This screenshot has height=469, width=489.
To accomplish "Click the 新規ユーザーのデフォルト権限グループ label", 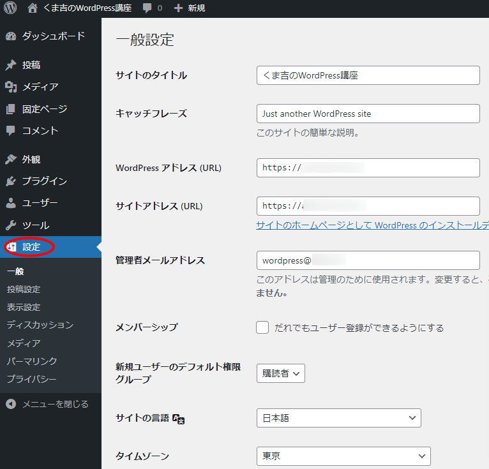I will tap(178, 373).
